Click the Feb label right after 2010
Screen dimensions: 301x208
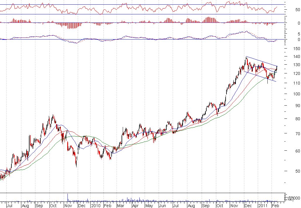pos(108,206)
